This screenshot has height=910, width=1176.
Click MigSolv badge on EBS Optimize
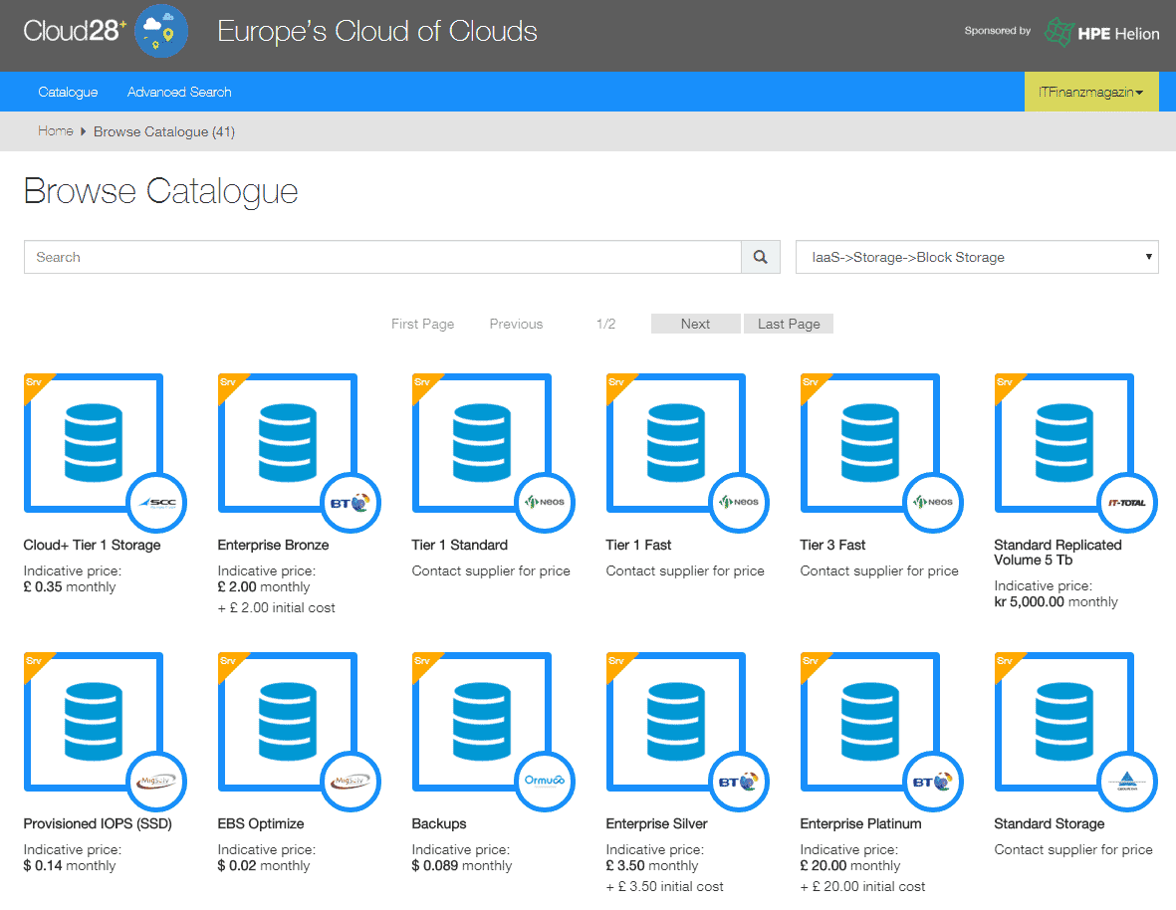point(351,782)
